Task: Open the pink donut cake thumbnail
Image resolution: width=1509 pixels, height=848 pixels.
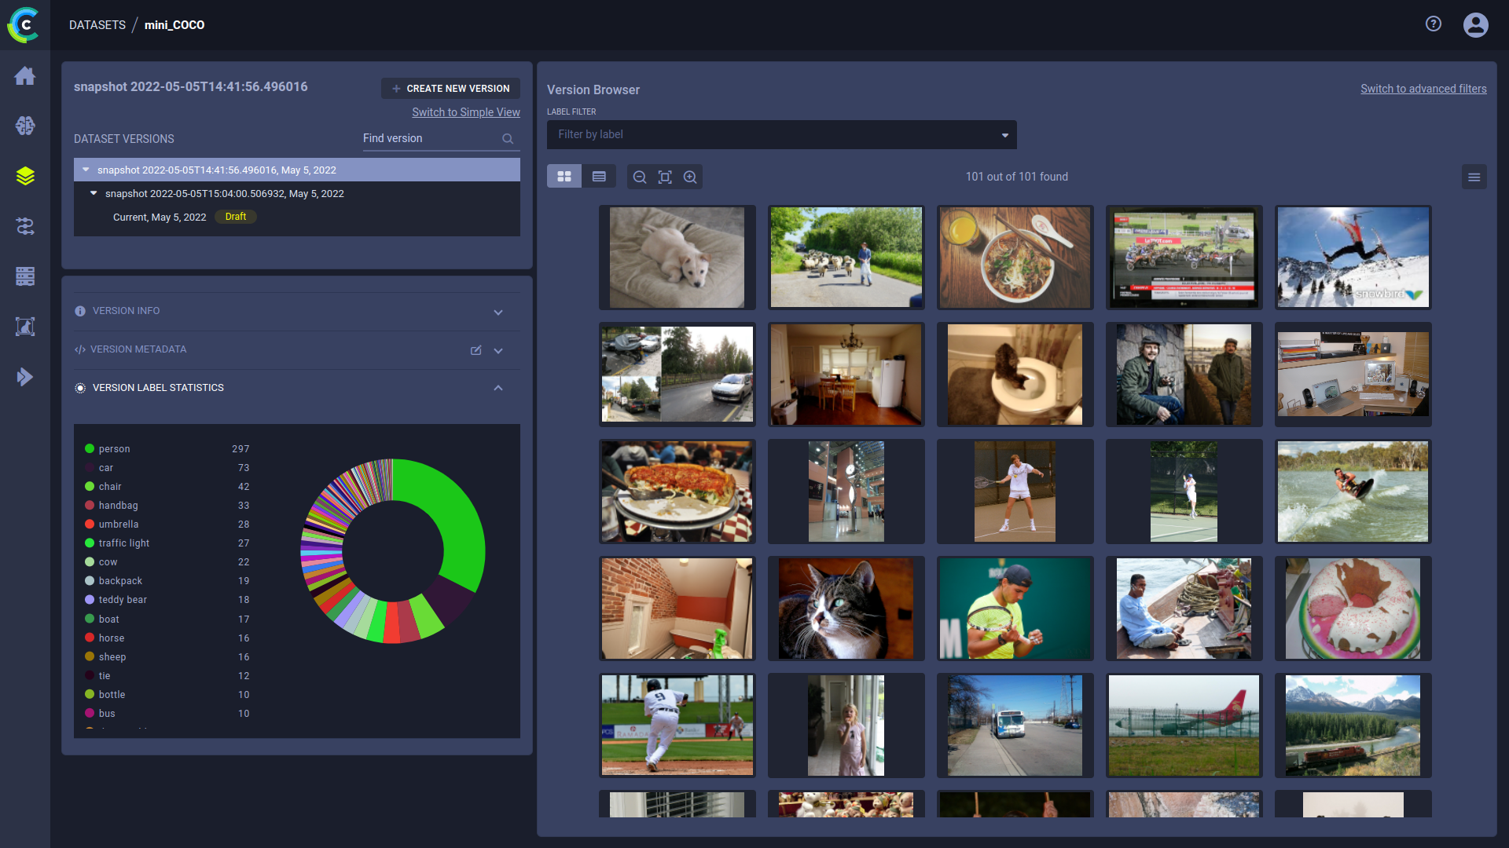Action: (x=1353, y=609)
